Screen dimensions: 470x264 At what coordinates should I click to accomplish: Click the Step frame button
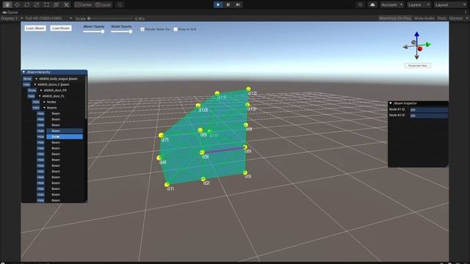[238, 4]
